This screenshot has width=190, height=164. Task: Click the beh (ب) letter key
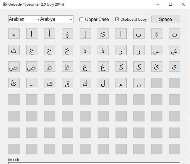pyautogui.click(x=139, y=34)
